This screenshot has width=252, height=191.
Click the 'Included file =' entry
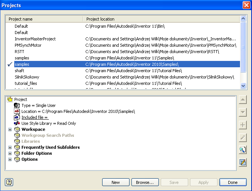(35, 117)
